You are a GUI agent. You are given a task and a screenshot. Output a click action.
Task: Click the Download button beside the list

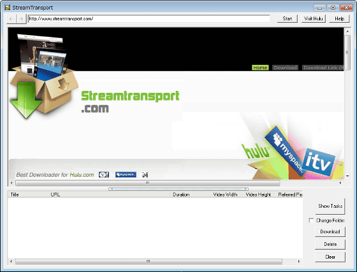coord(330,232)
